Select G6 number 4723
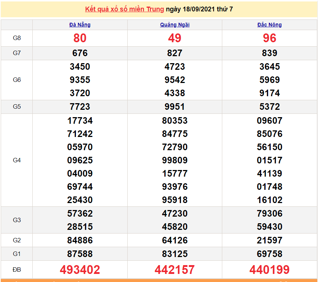 click(x=175, y=66)
